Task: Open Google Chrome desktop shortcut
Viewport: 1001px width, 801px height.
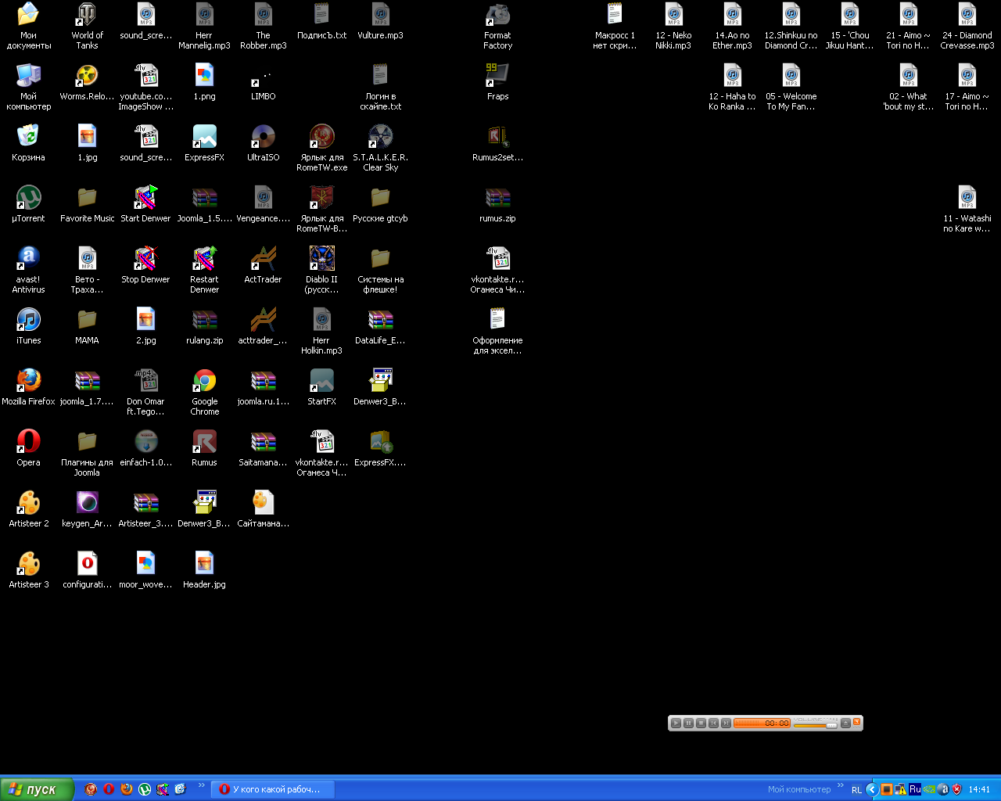Action: click(x=204, y=392)
